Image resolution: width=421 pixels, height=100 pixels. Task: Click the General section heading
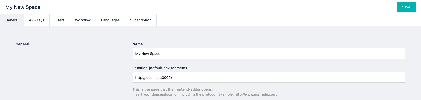coord(22,44)
